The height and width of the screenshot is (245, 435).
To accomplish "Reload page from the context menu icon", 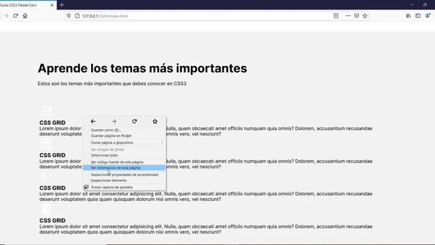I will 135,121.
